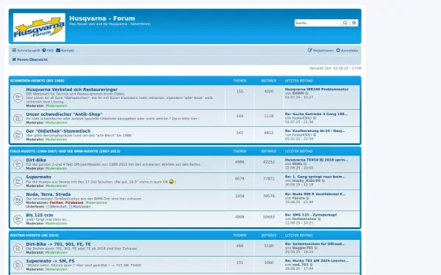Focus the Suche search input field
The image size is (441, 275).
(318, 23)
